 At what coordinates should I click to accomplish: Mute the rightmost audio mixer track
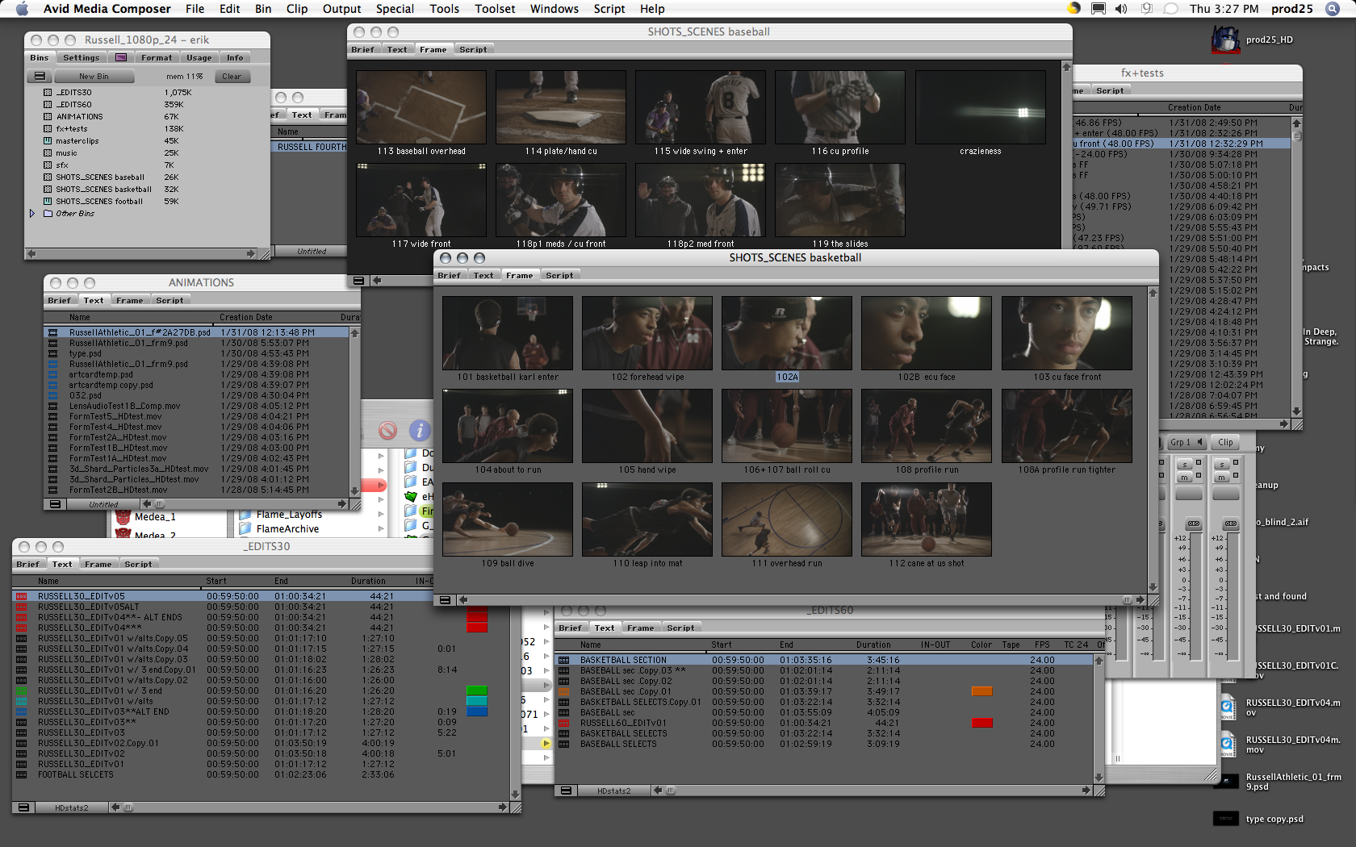coord(1222,478)
